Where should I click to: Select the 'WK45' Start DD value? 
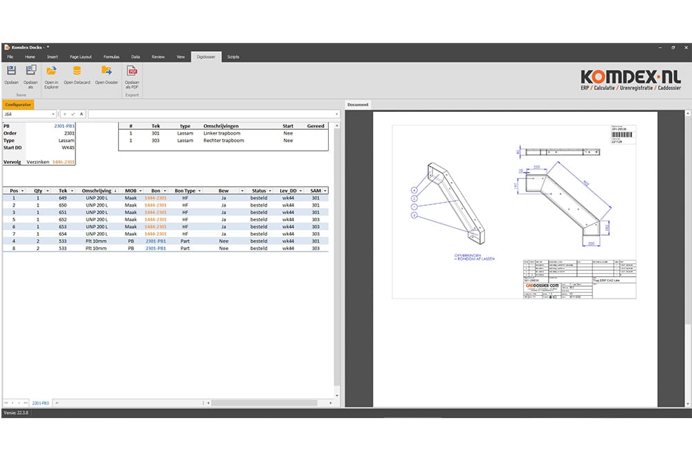click(68, 148)
